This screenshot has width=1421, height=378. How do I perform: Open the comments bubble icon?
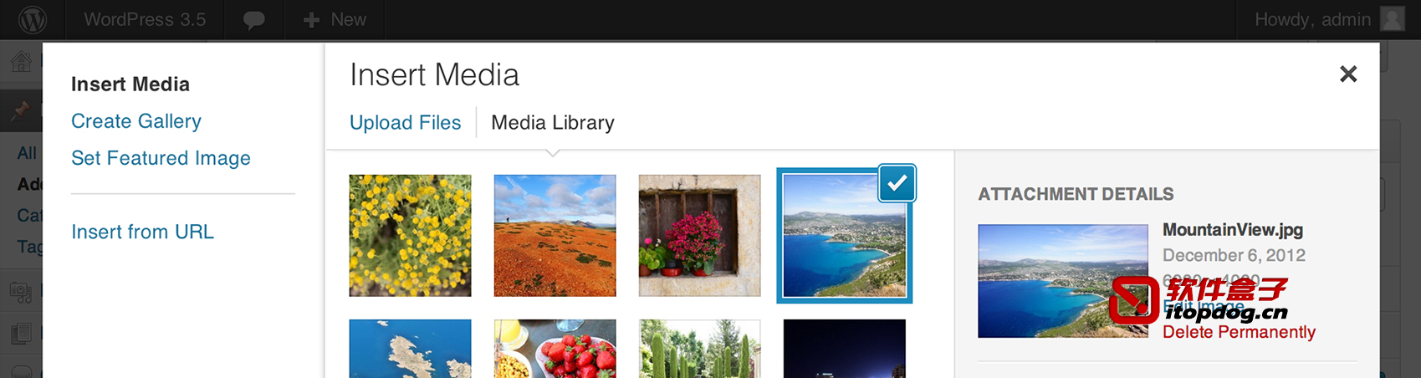pyautogui.click(x=254, y=20)
